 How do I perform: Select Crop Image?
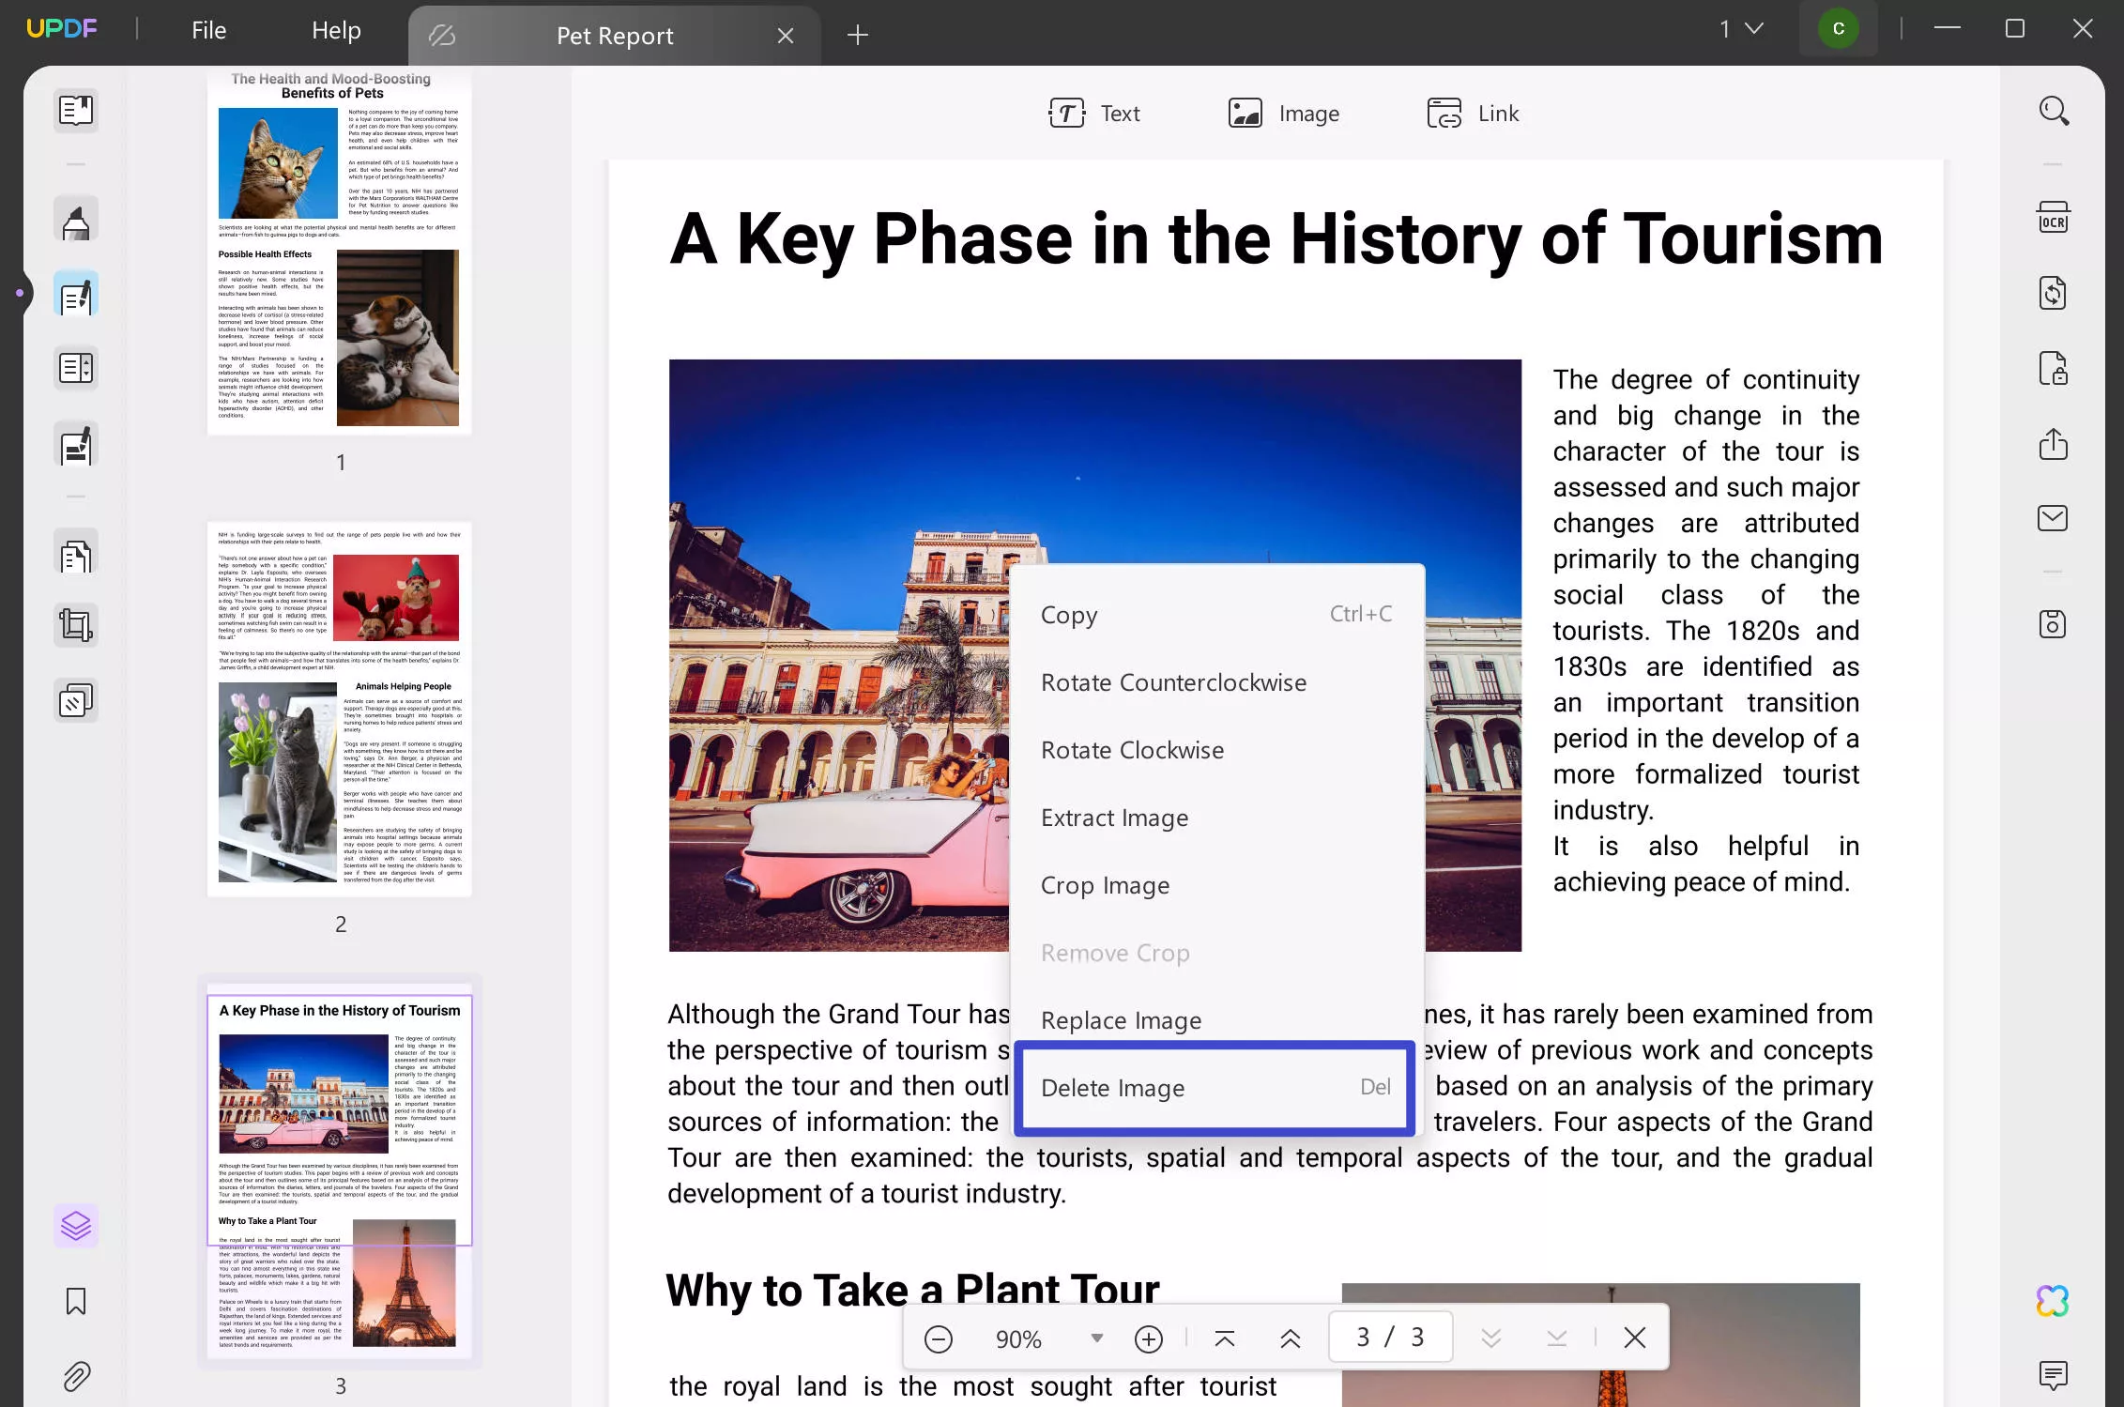(1217, 885)
